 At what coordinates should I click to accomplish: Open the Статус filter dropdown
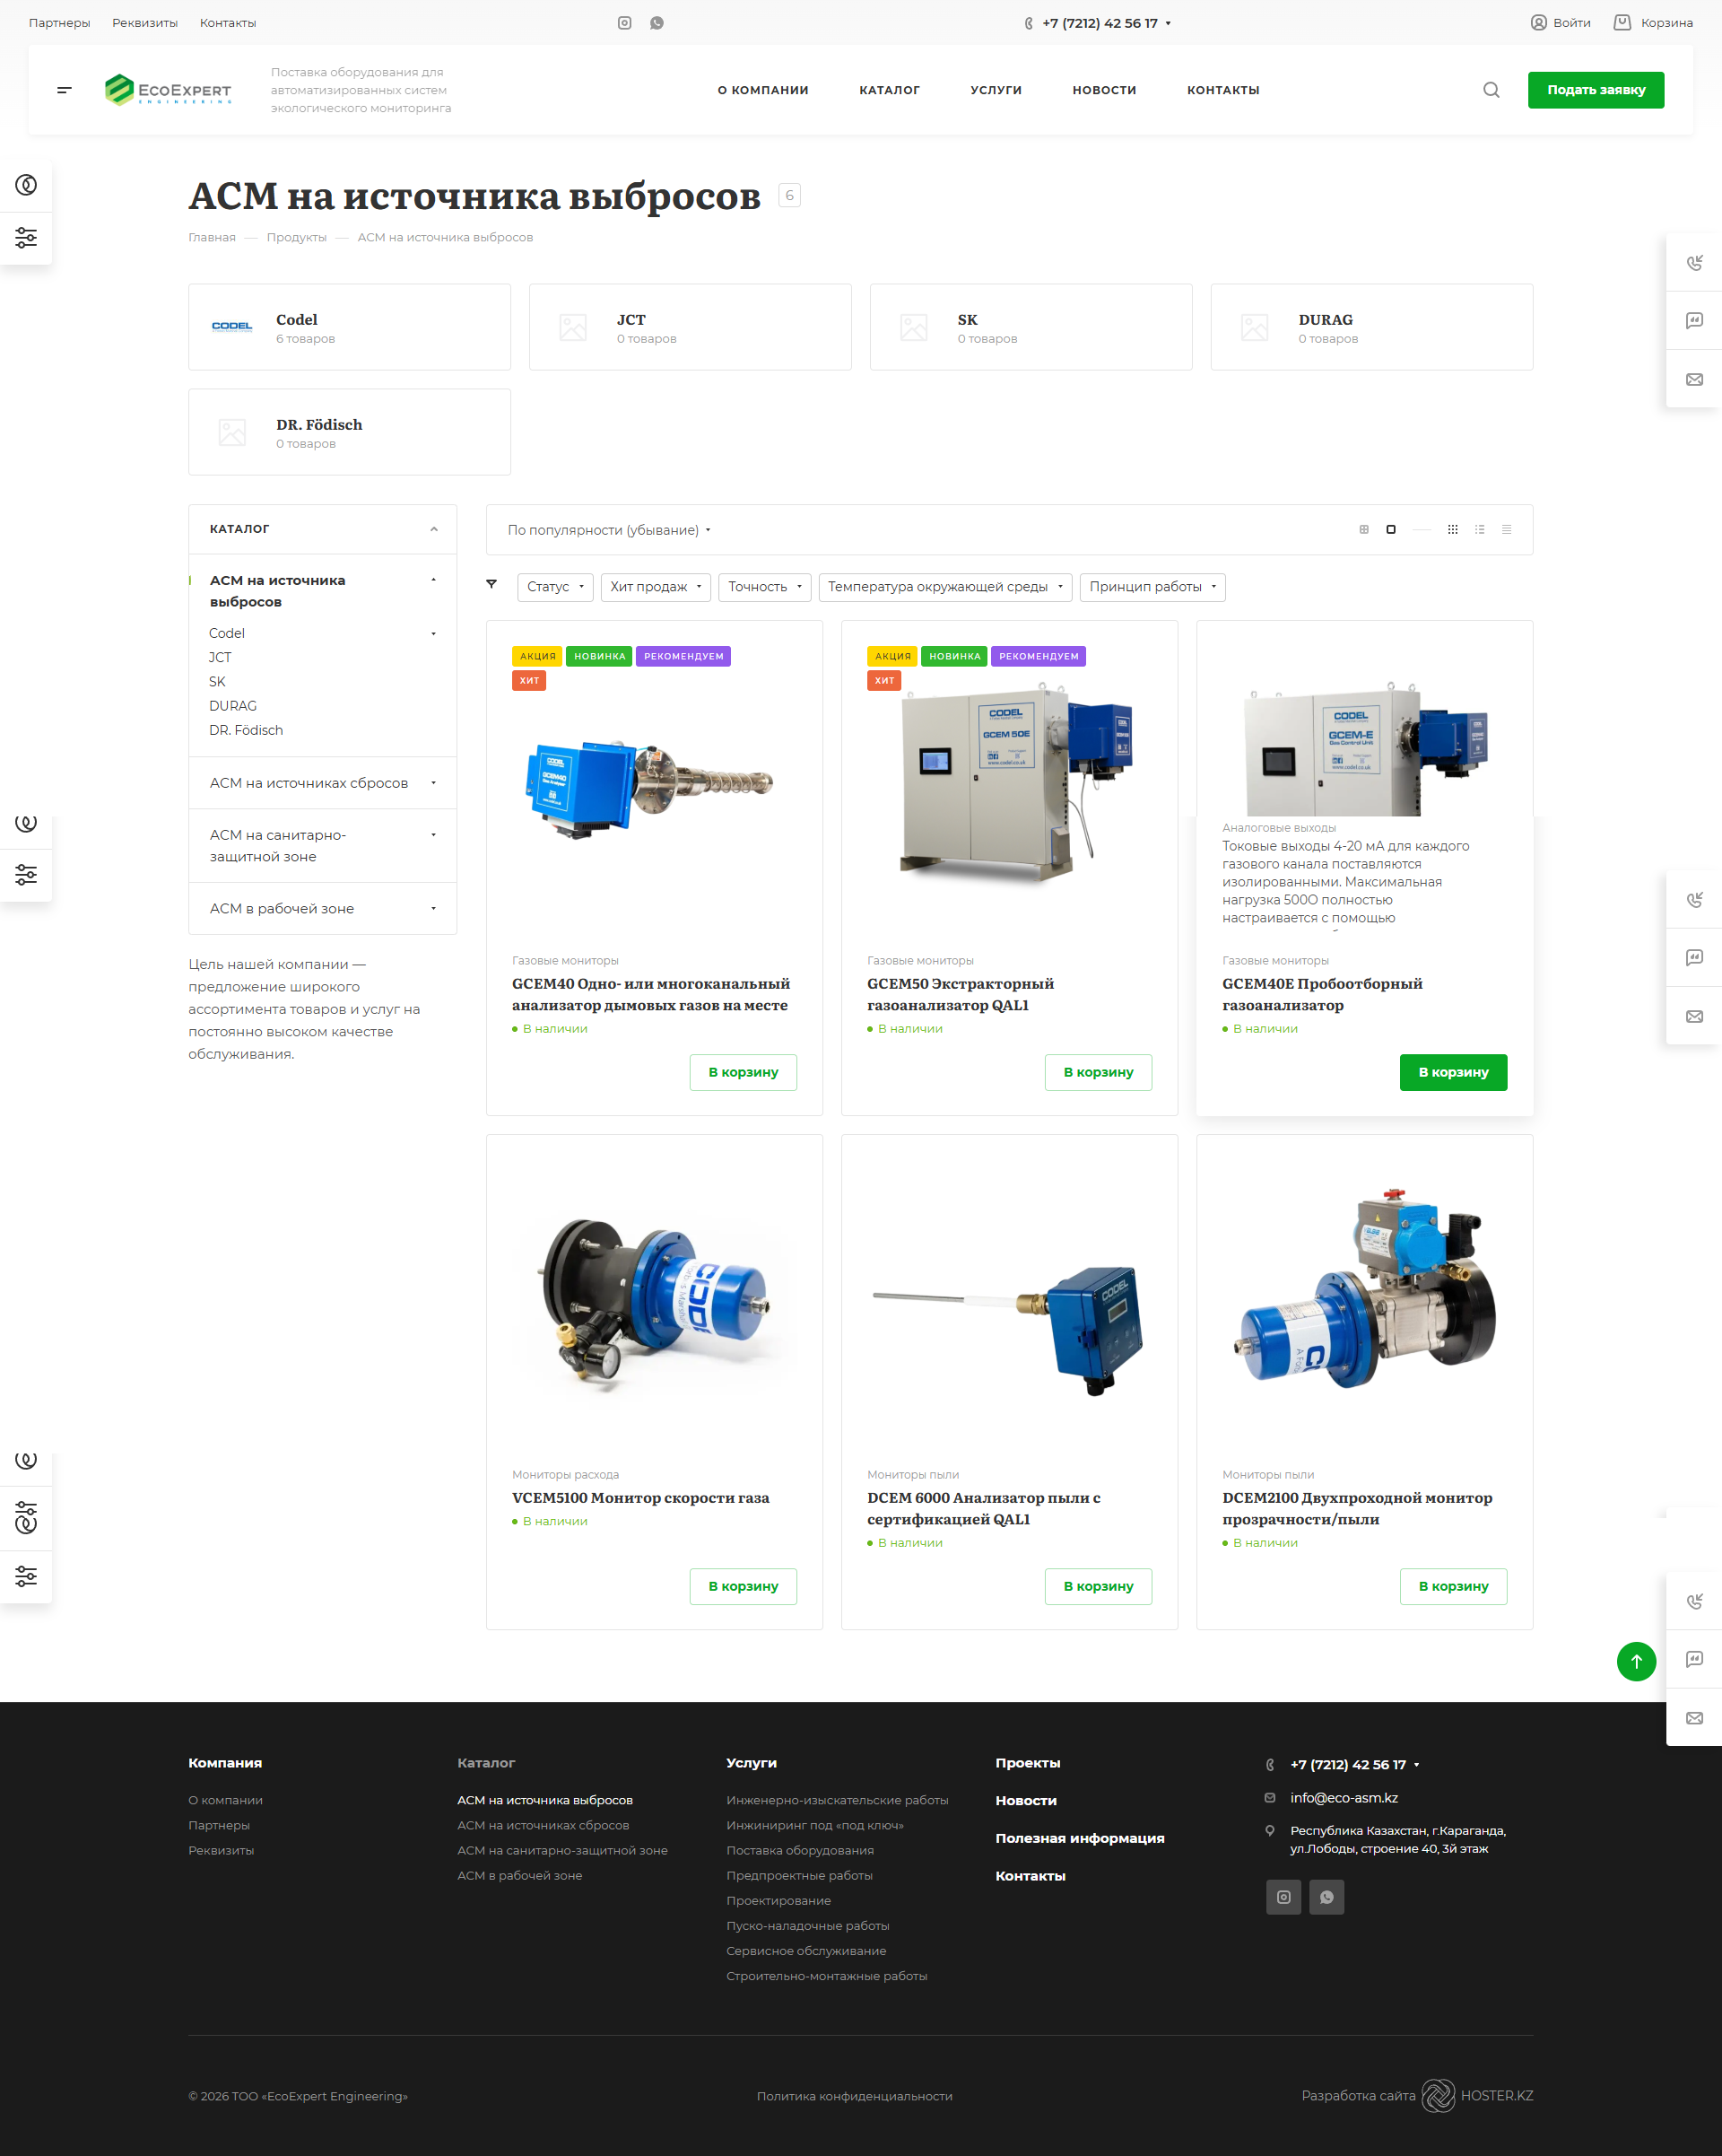[554, 587]
